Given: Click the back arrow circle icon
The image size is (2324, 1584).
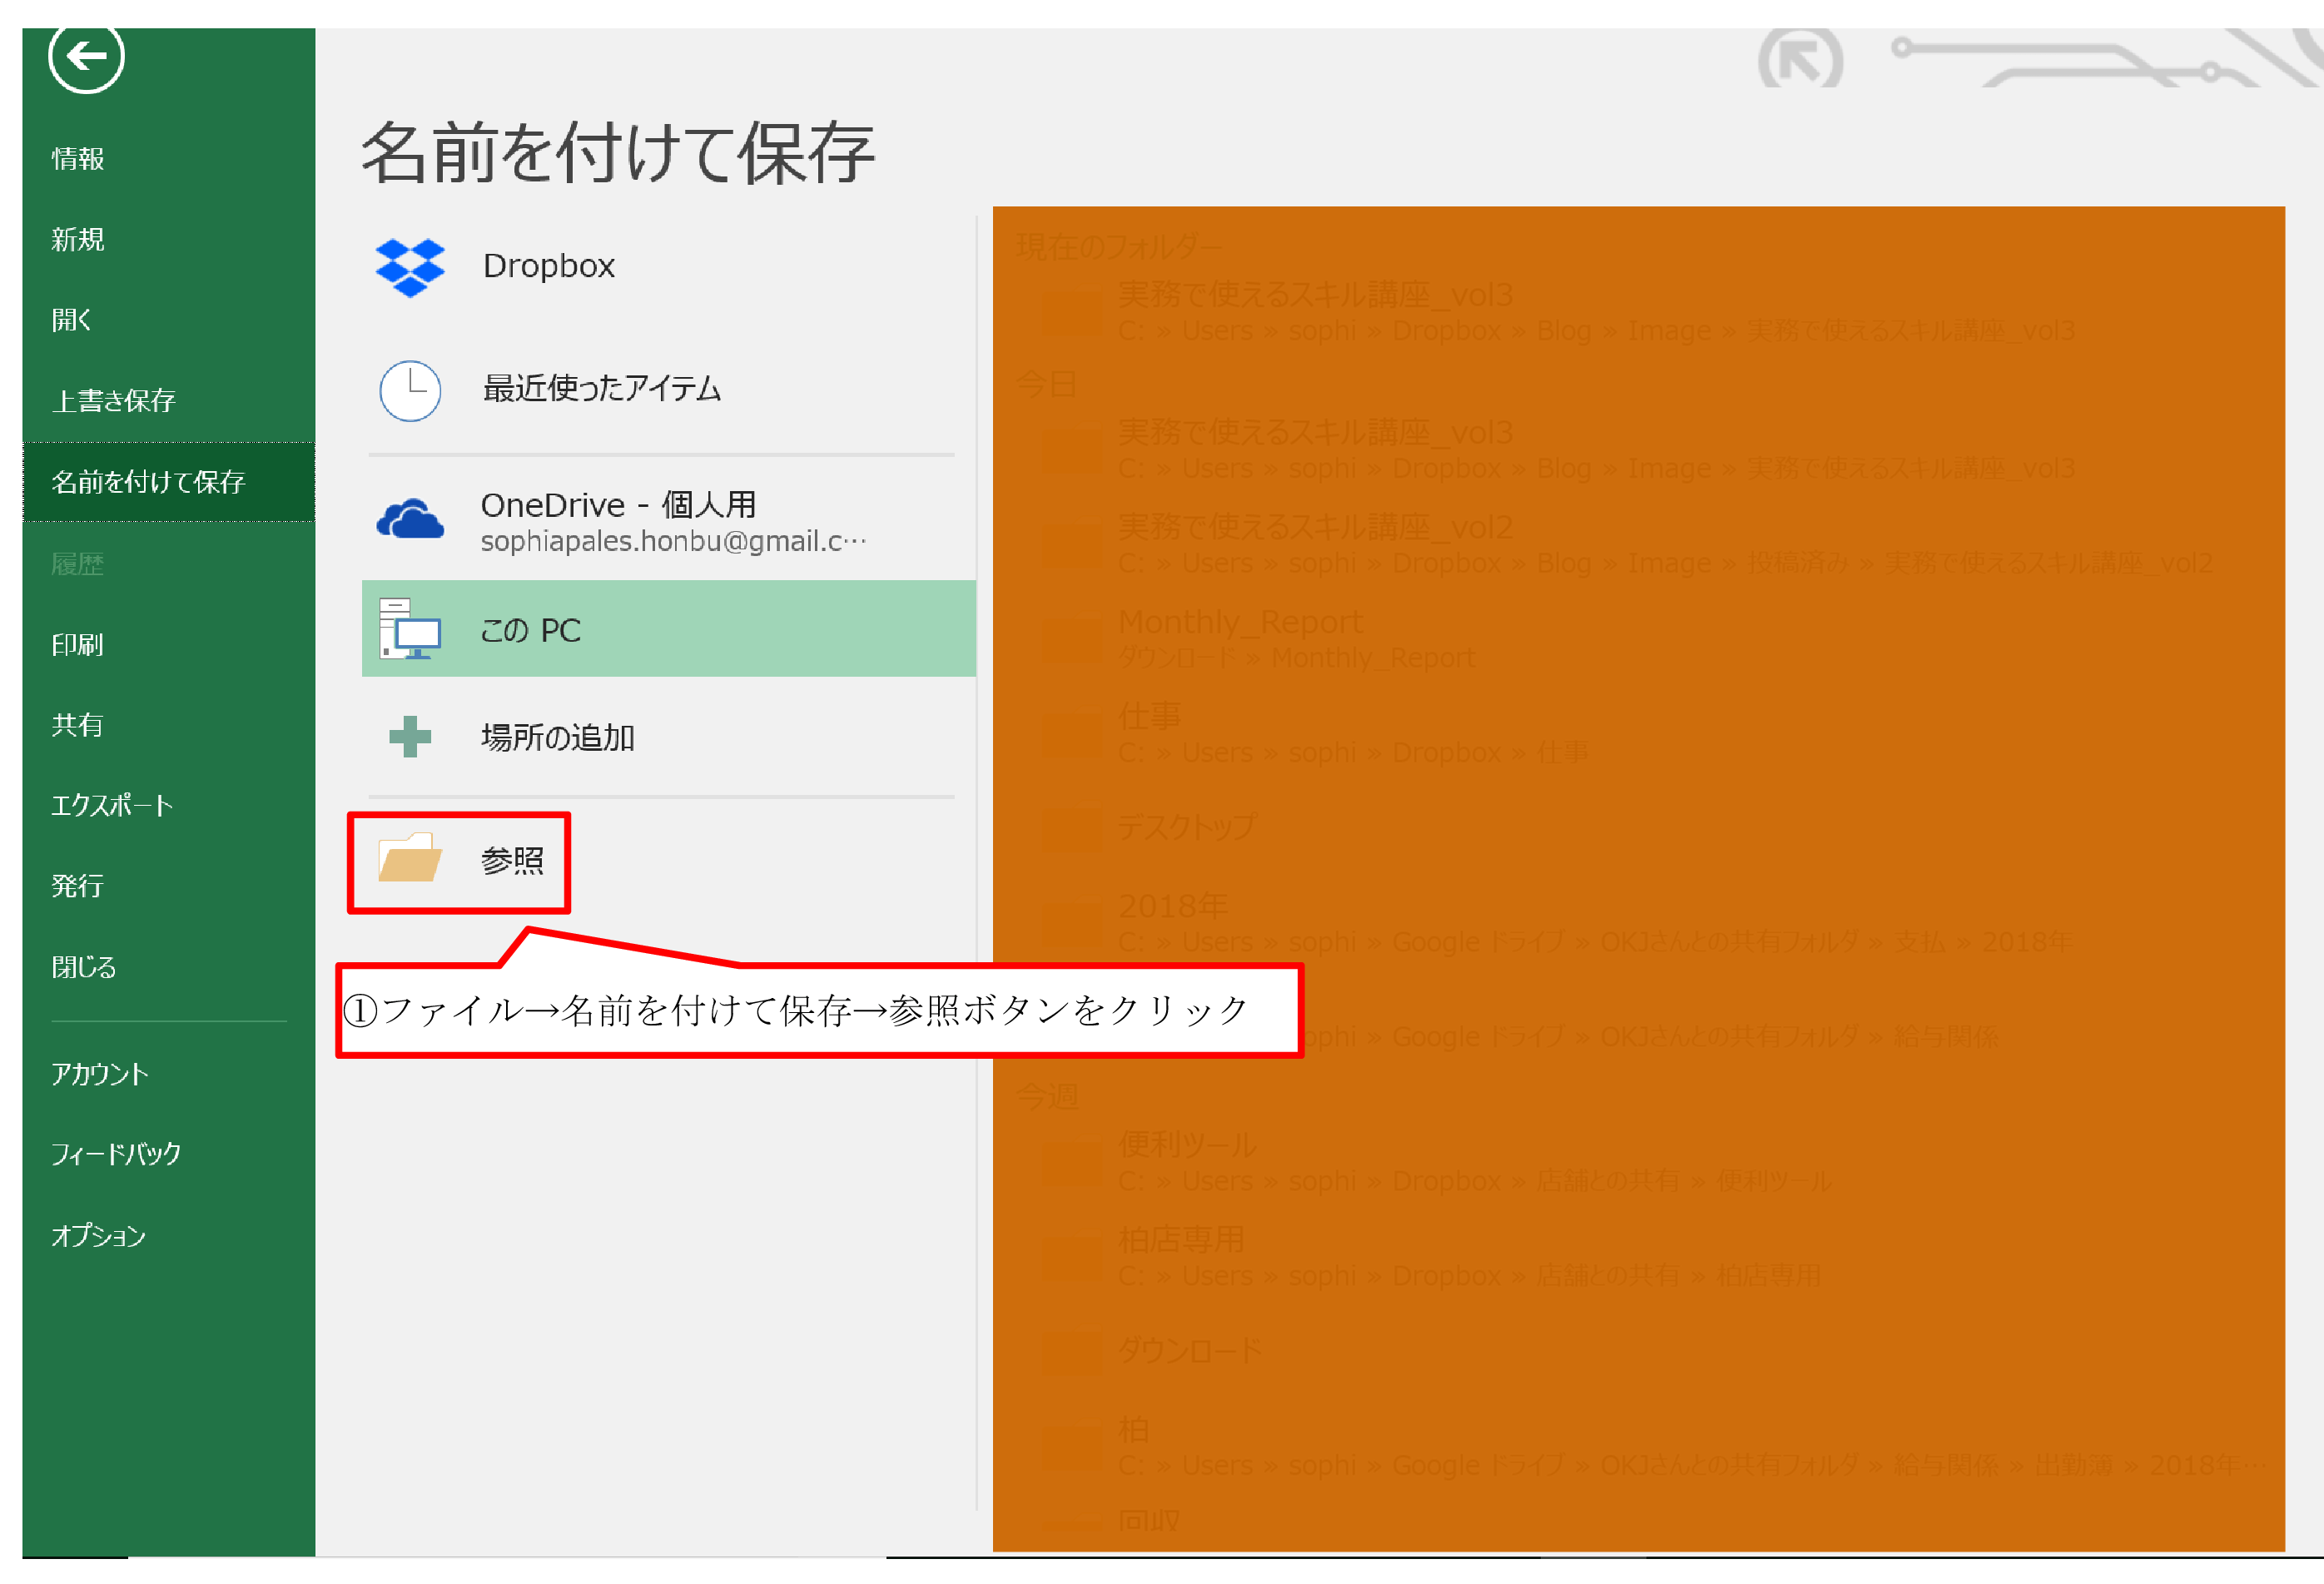Looking at the screenshot, I should (86, 55).
